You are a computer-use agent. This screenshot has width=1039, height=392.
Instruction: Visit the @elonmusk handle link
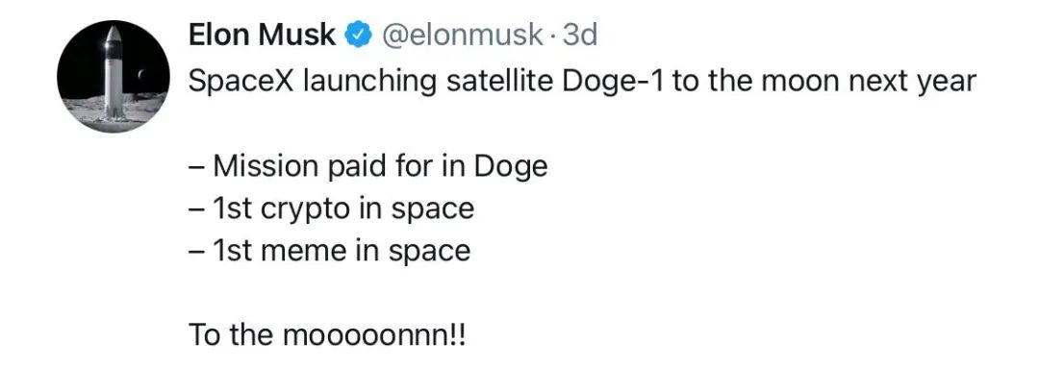[x=463, y=35]
